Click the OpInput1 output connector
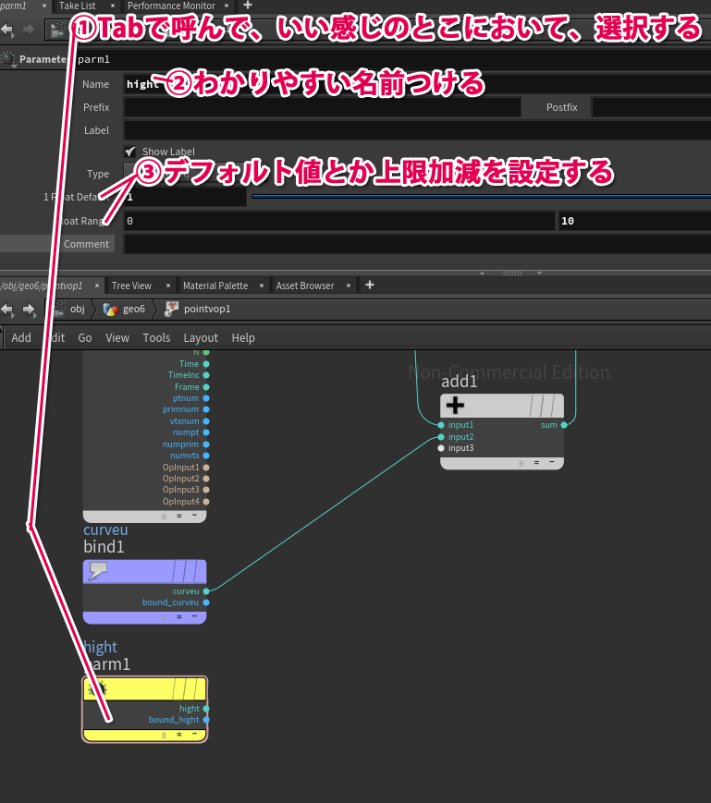Image resolution: width=711 pixels, height=803 pixels. click(206, 468)
